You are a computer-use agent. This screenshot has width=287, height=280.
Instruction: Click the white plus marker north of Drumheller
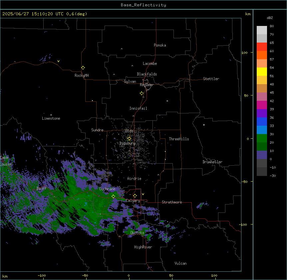[x=204, y=125]
